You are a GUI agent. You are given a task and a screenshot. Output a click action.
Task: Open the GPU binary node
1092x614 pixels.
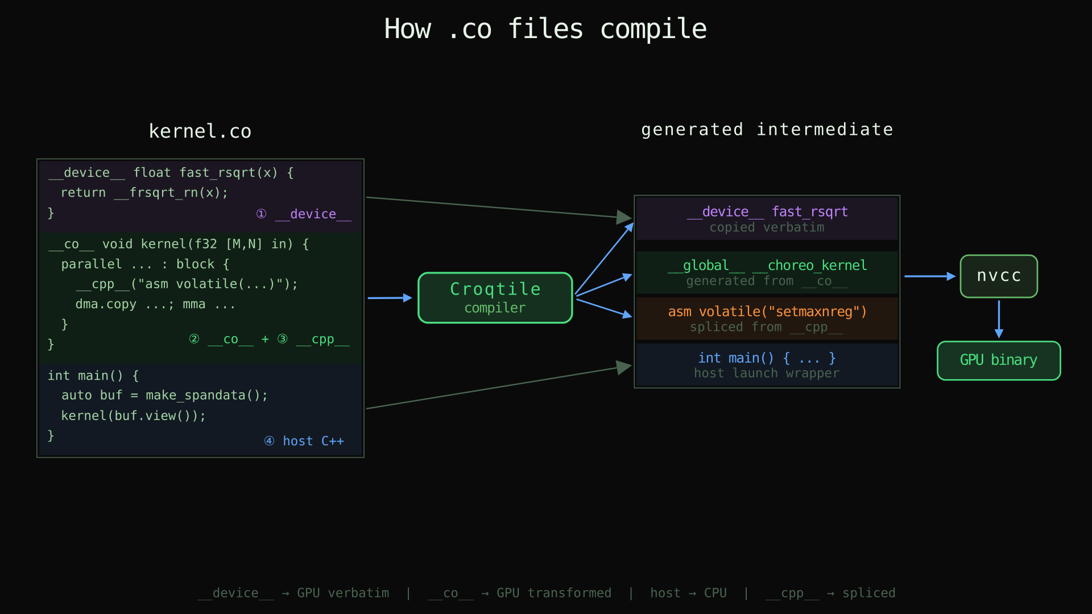click(998, 360)
